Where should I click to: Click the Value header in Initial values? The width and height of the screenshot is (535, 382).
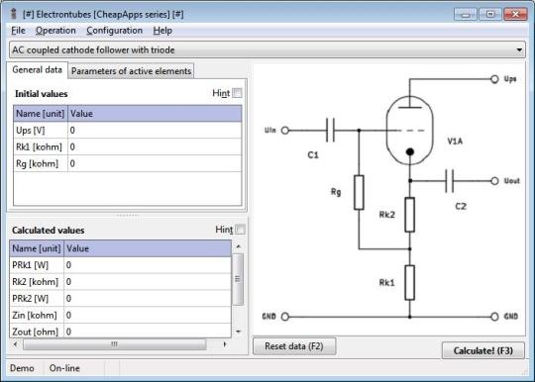[155, 114]
